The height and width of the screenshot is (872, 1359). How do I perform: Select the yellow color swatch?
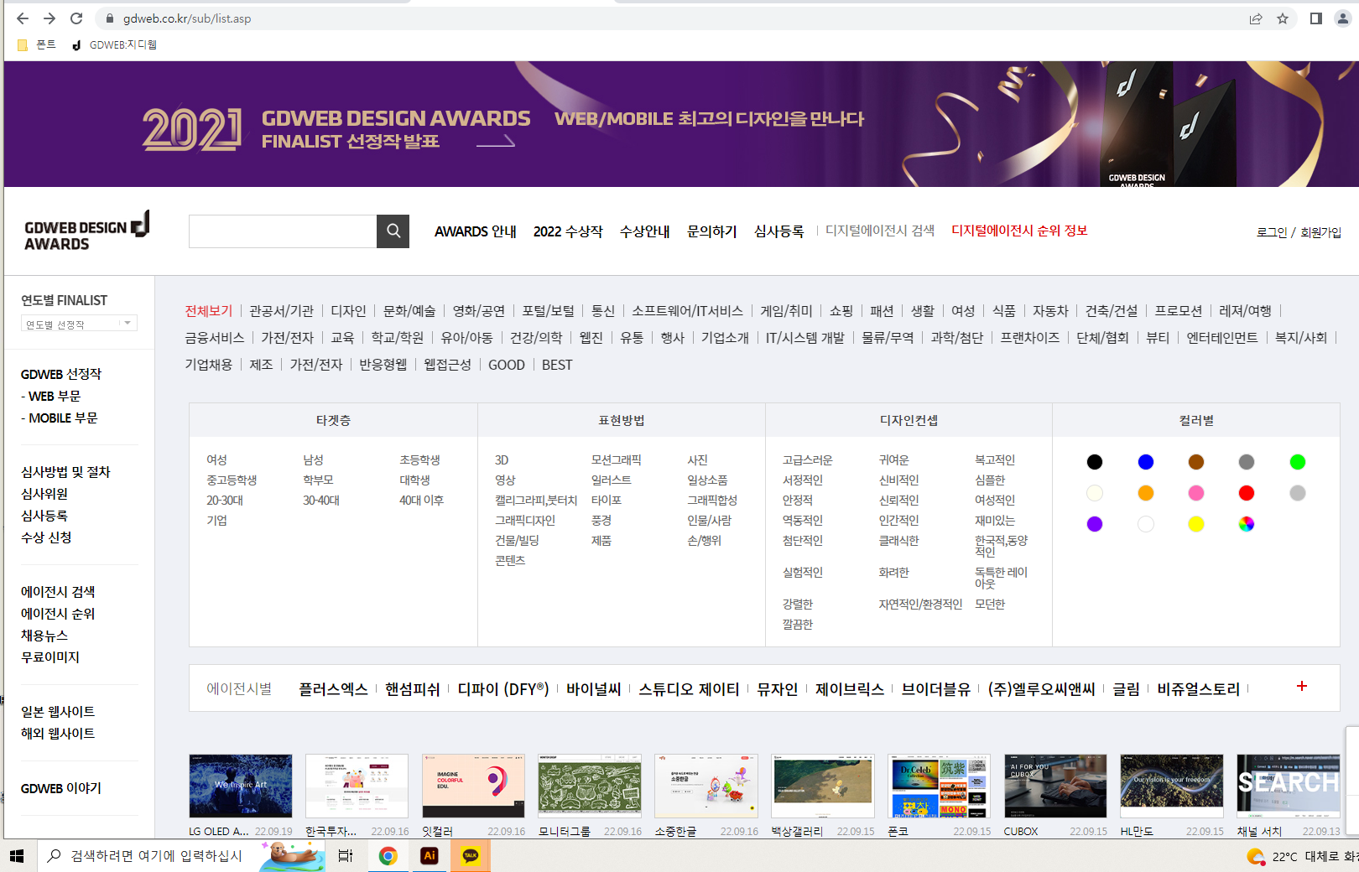tap(1196, 524)
